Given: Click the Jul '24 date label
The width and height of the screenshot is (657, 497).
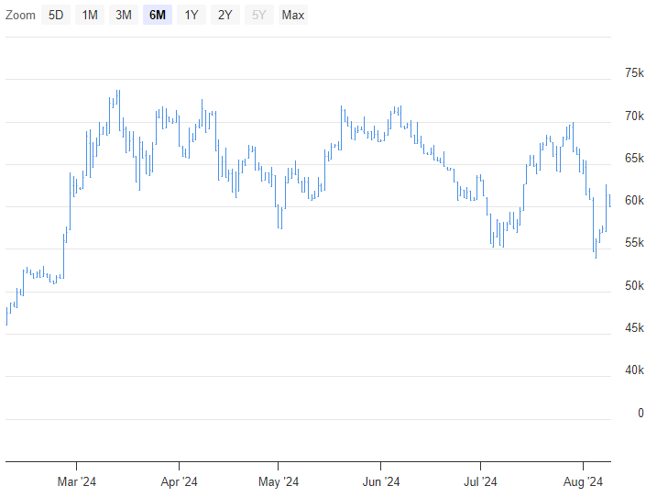Looking at the screenshot, I should click(x=480, y=481).
